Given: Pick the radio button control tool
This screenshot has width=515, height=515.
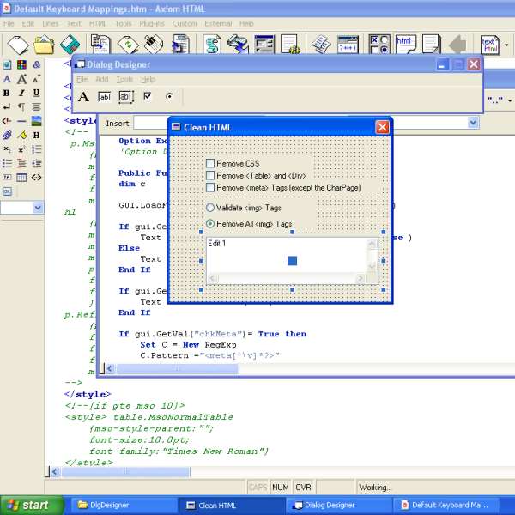Looking at the screenshot, I should coord(169,97).
